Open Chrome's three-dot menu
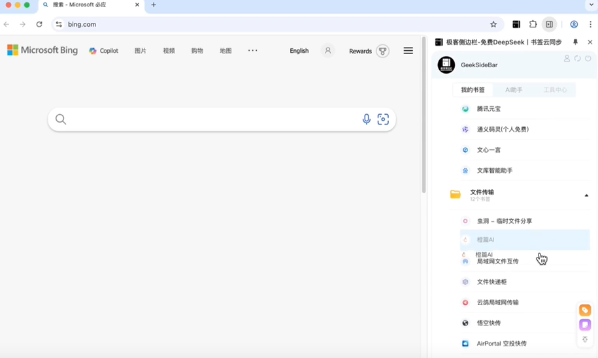Image resolution: width=598 pixels, height=358 pixels. tap(590, 24)
